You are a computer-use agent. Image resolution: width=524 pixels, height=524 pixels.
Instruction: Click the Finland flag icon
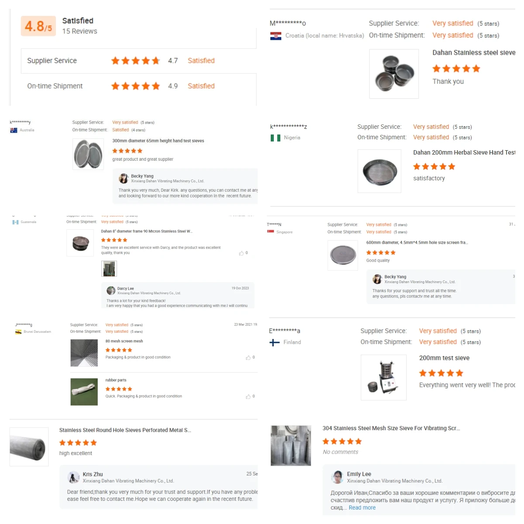(x=275, y=342)
